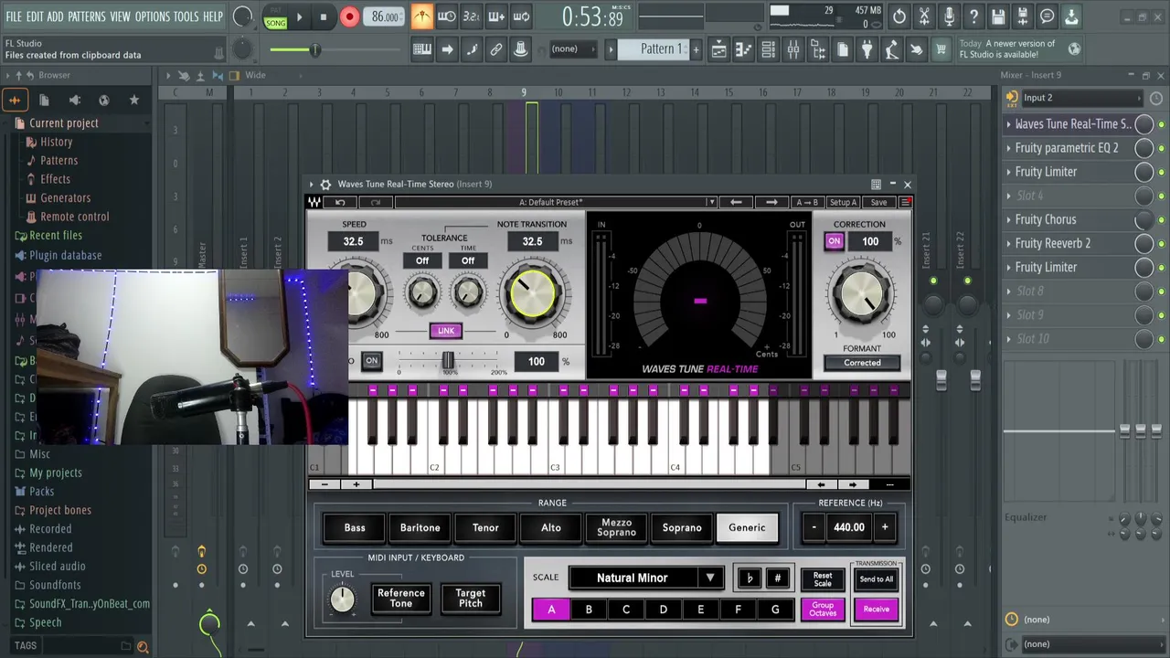Screen dimensions: 1170x658
Task: Toggle the metronome in the top toolbar
Action: click(x=421, y=16)
